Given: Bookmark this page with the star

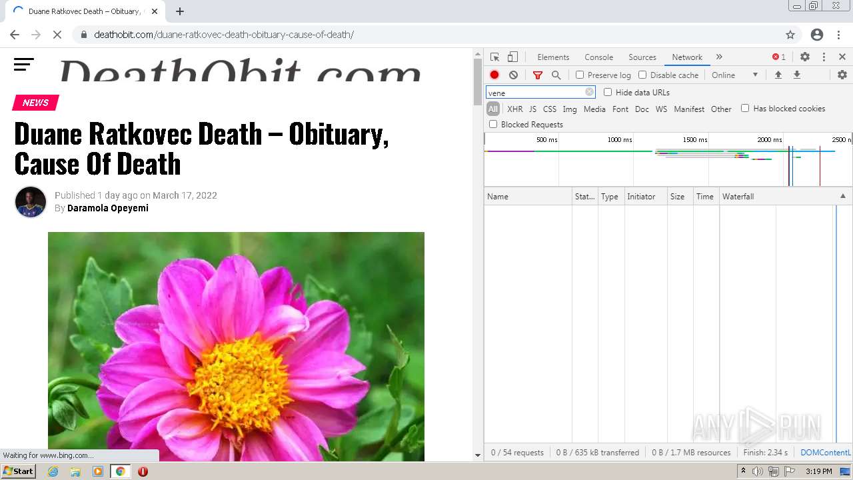Looking at the screenshot, I should [x=790, y=35].
